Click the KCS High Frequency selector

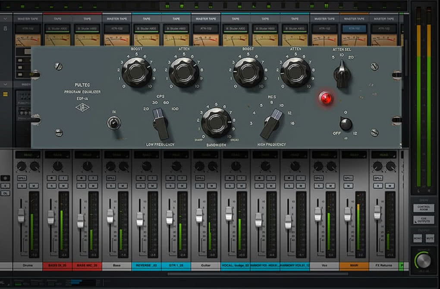point(271,124)
